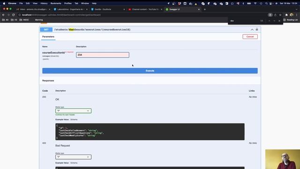Jump to previous find match

(x=269, y=21)
